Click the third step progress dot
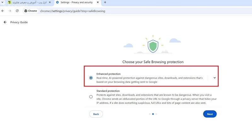Image resolution: width=252 pixels, height=131 pixels. pos(156,114)
